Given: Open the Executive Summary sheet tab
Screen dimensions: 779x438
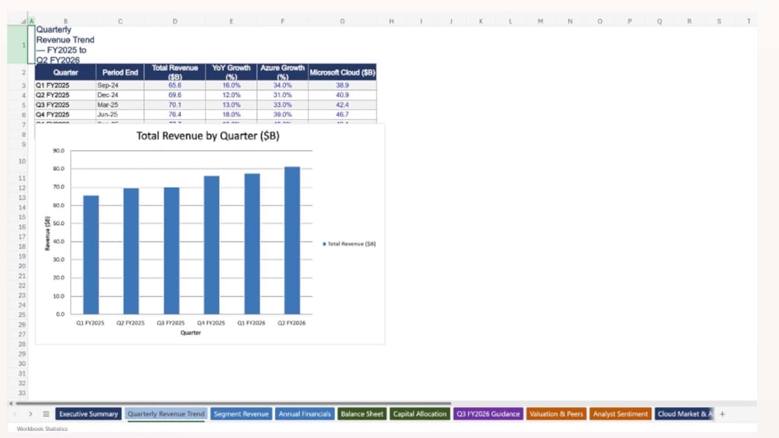Looking at the screenshot, I should 88,413.
